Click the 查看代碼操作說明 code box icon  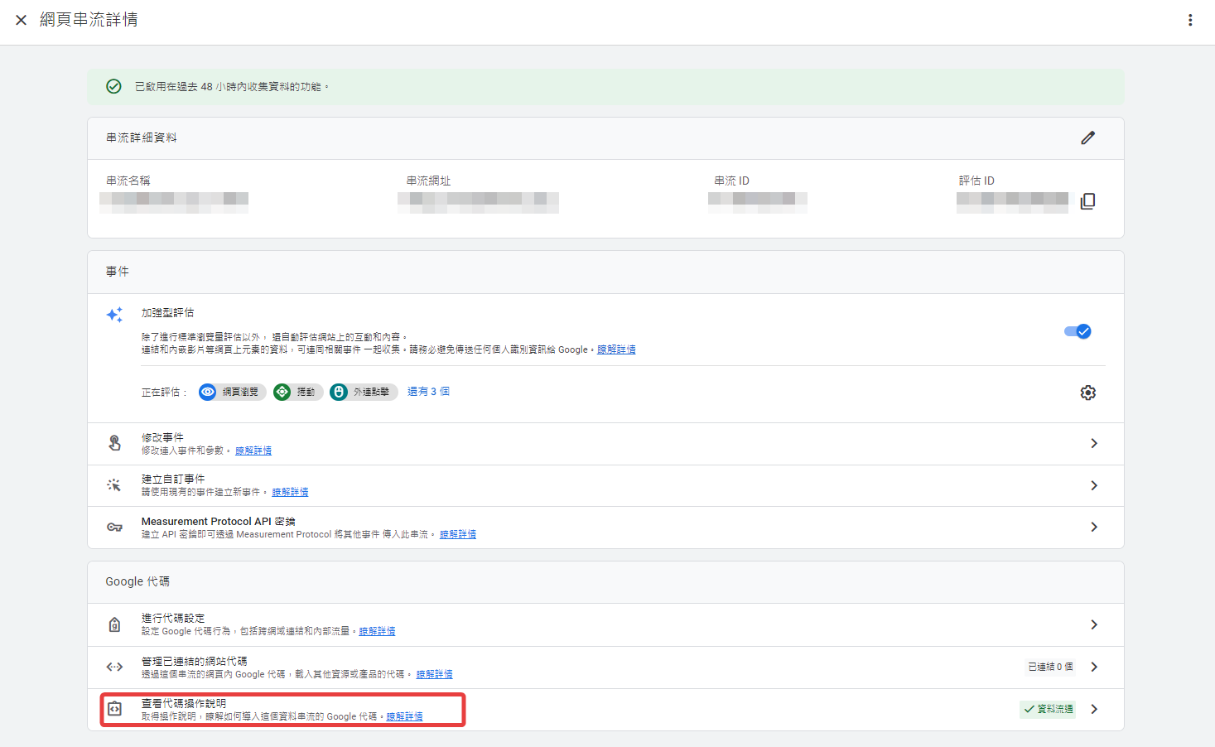(115, 709)
